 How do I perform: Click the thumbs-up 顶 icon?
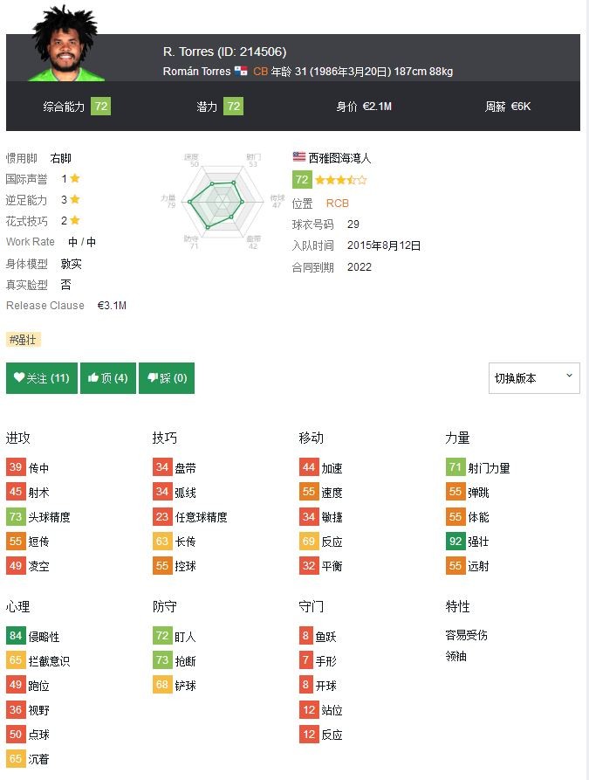pos(93,378)
